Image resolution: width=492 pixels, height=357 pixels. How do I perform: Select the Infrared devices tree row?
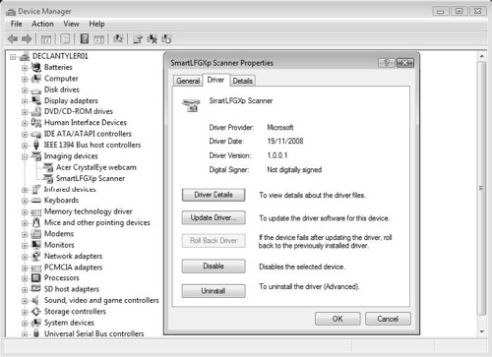pyautogui.click(x=70, y=189)
